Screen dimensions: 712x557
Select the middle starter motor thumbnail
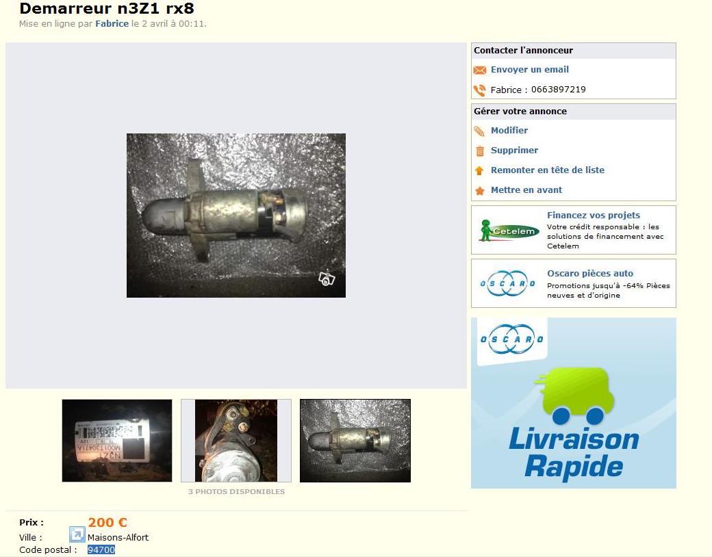[x=236, y=441]
